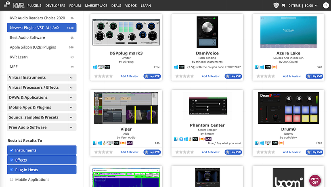Image resolution: width=331 pixels, height=187 pixels.
Task: Click the star rating for Phantom Center
Action: [x=184, y=152]
